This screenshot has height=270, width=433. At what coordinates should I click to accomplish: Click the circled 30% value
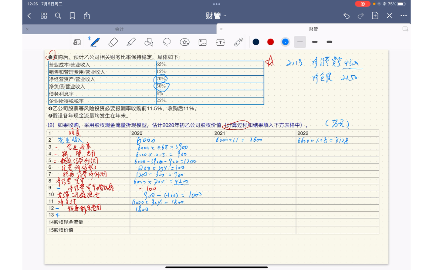point(161,86)
